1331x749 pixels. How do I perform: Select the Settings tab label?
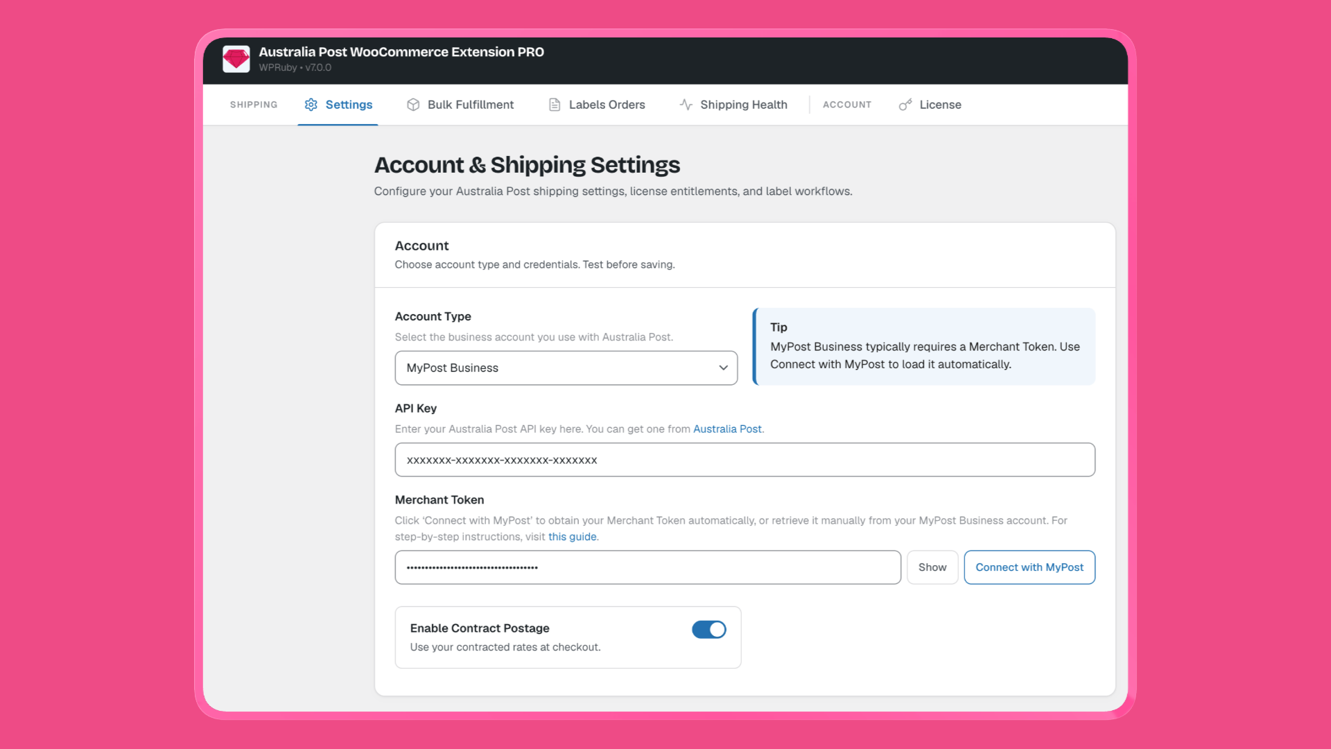349,105
